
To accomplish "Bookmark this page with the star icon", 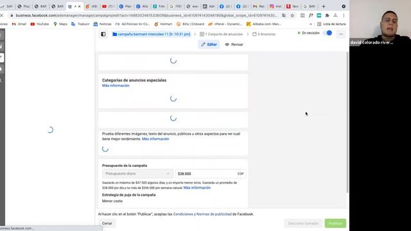I will [292, 15].
